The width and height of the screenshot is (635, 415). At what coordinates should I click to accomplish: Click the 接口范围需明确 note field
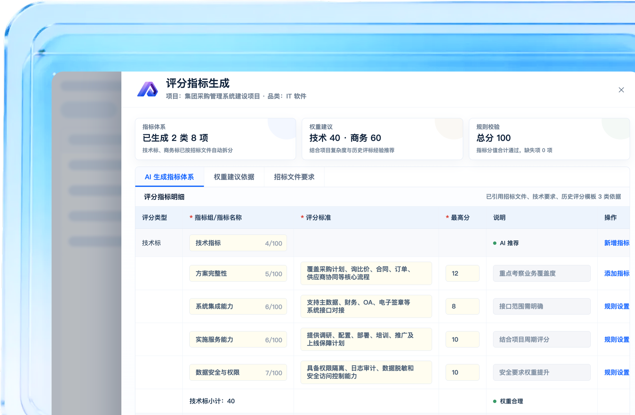click(542, 306)
